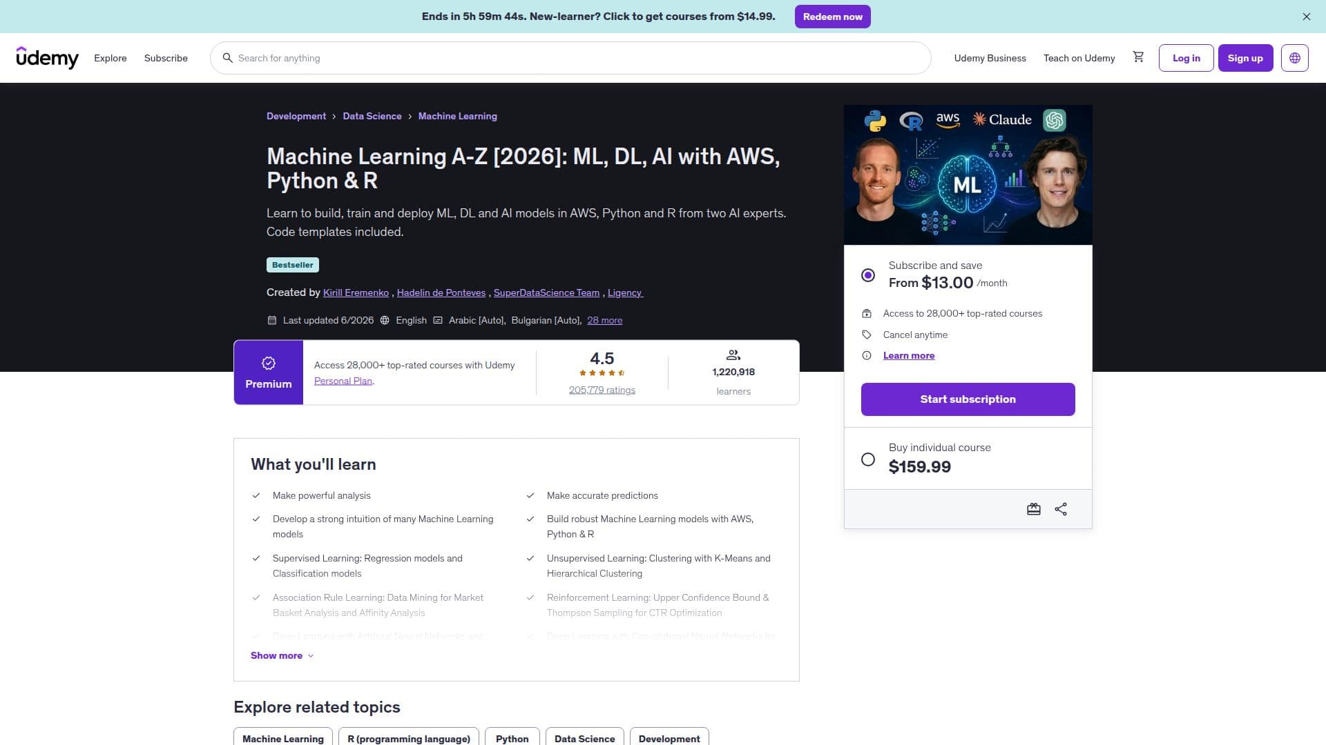Screen dimensions: 1326x745
Task: Click Start subscription button
Action: (x=968, y=399)
